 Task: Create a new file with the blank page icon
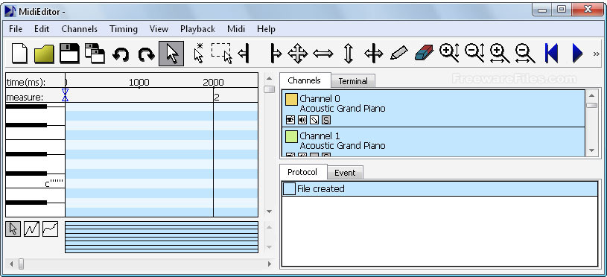pos(19,54)
